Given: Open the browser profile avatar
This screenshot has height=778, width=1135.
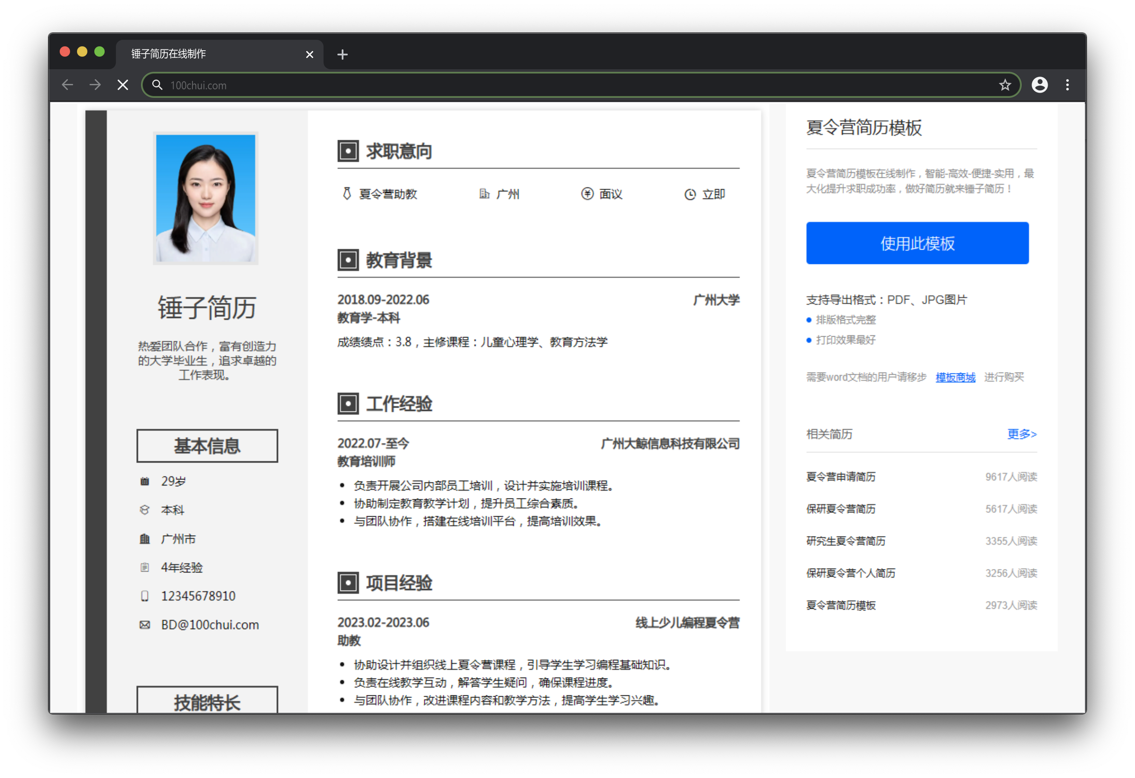Looking at the screenshot, I should [1039, 85].
